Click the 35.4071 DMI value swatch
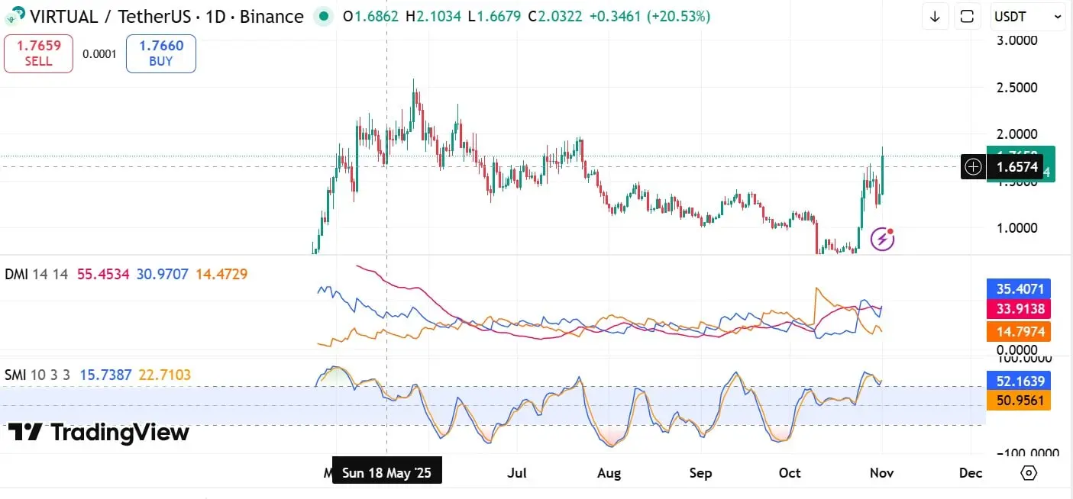This screenshot has height=499, width=1073. [x=1018, y=289]
